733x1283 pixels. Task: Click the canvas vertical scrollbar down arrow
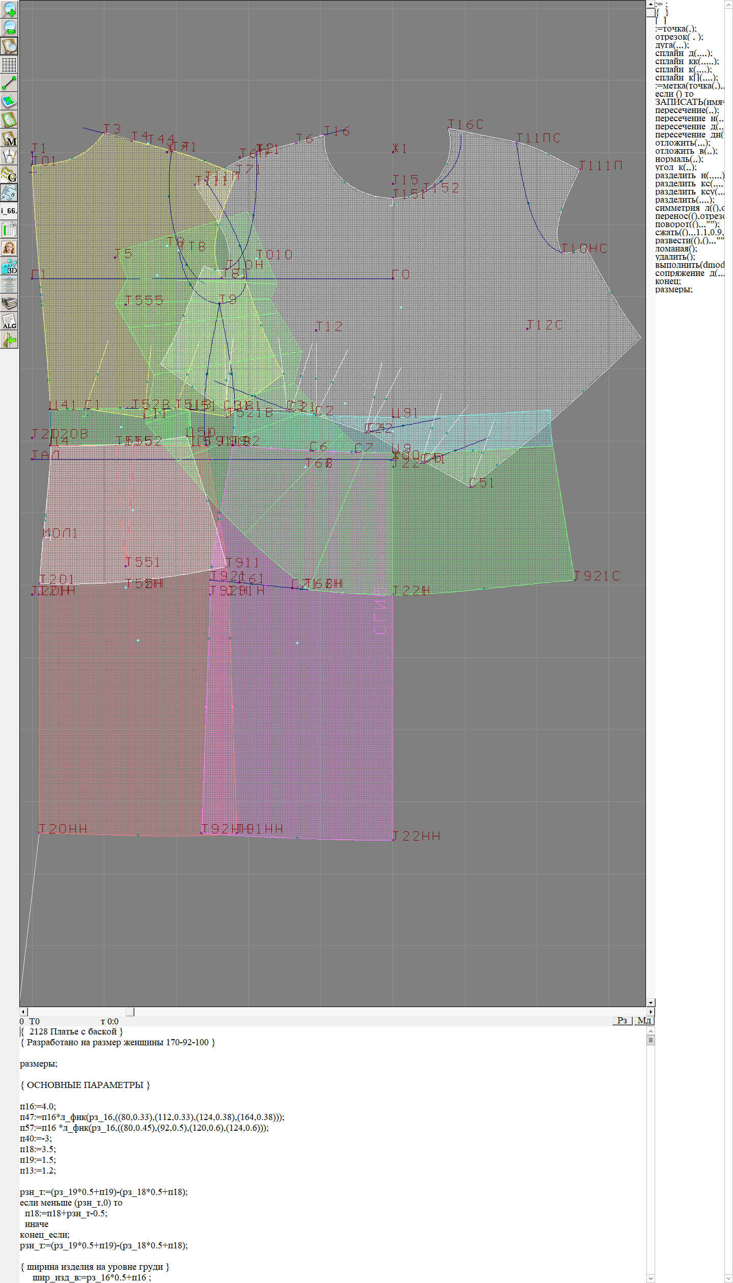coord(651,1002)
